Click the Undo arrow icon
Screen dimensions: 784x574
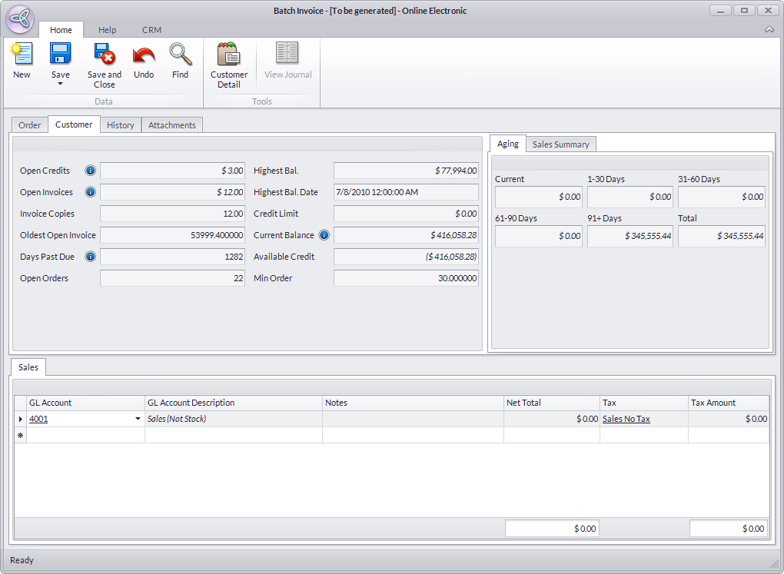pyautogui.click(x=144, y=55)
